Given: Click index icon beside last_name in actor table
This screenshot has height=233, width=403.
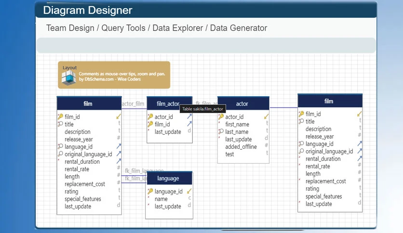Looking at the screenshot, I should (221, 131).
